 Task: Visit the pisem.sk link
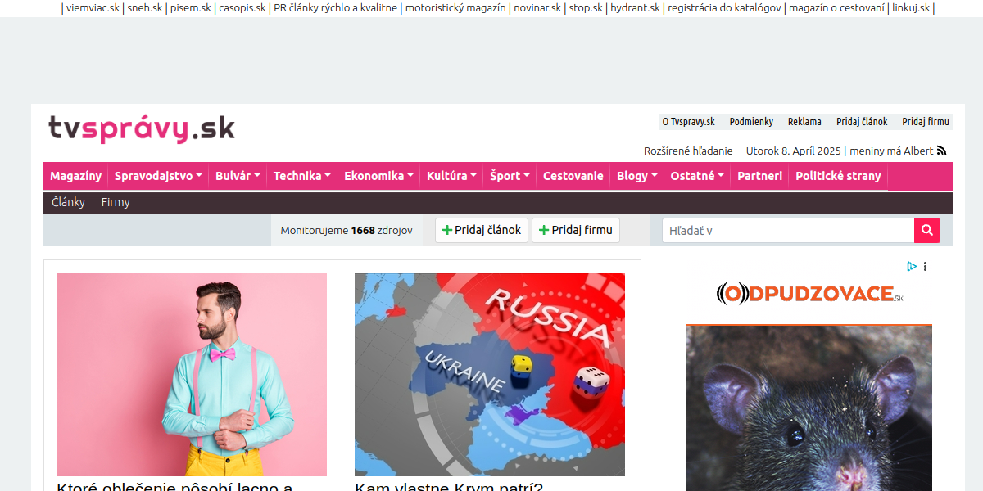[x=191, y=8]
